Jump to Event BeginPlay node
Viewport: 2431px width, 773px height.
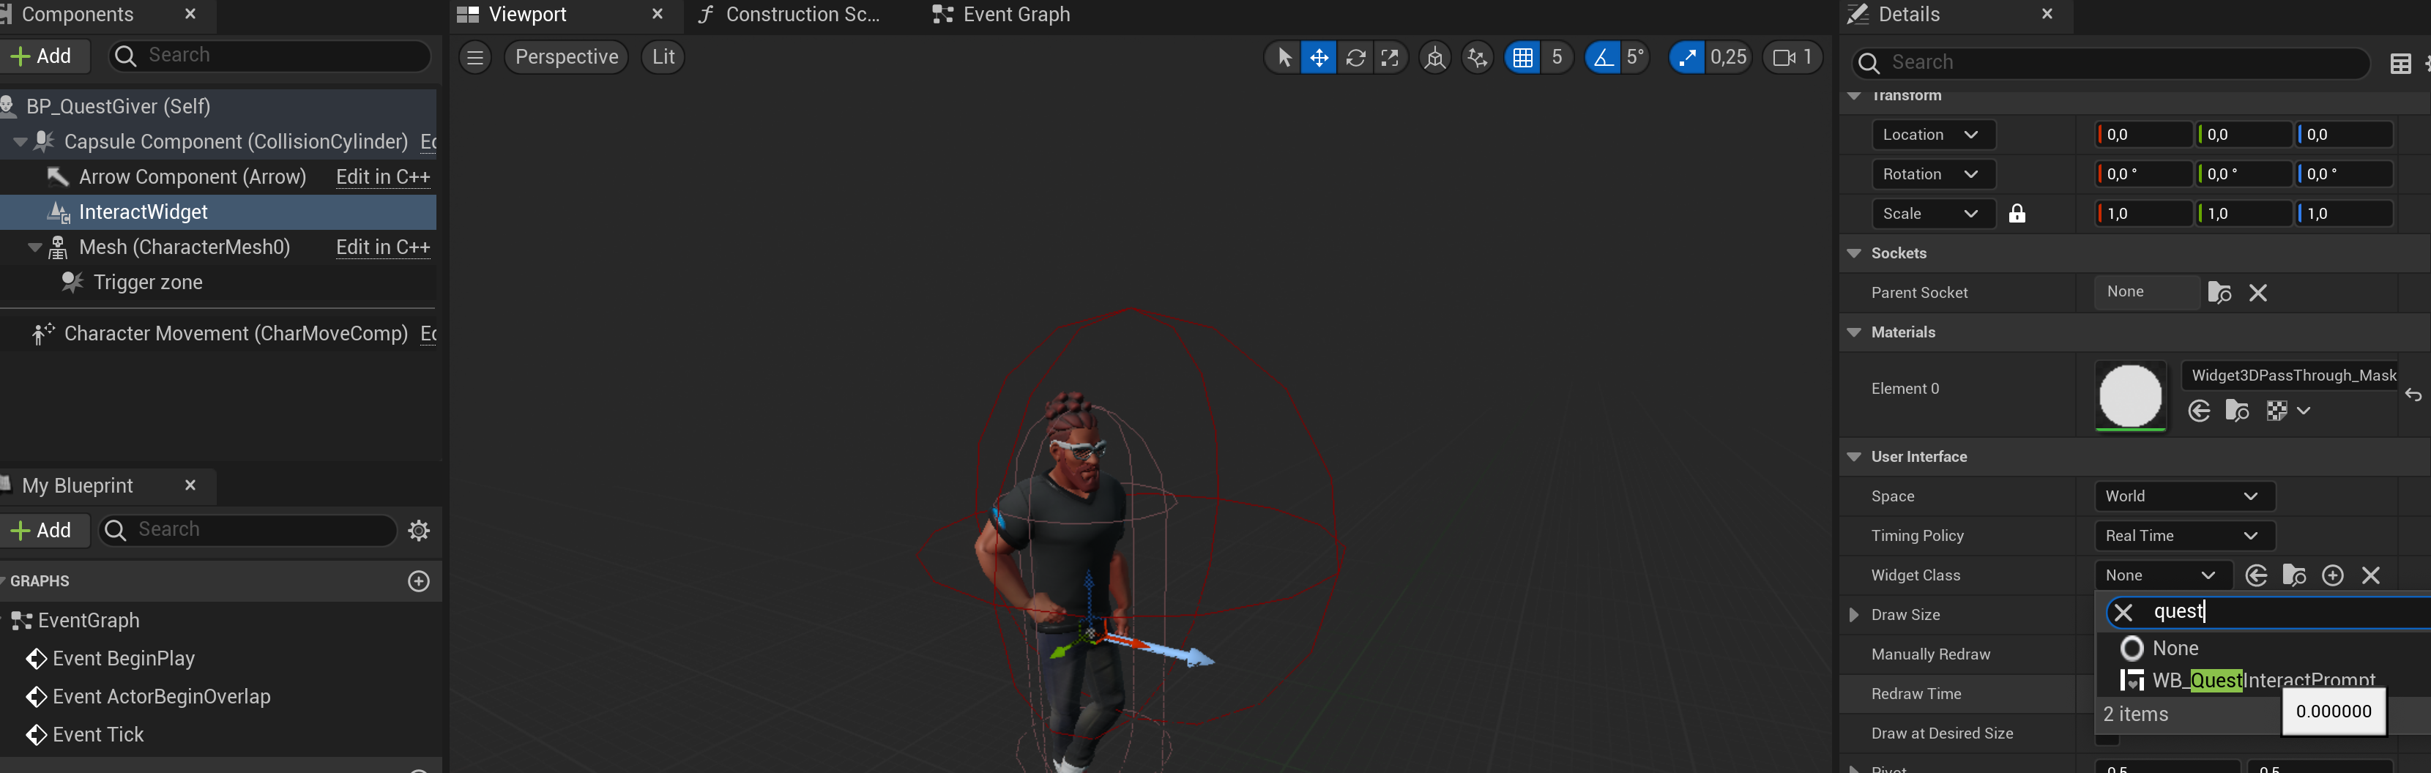(x=124, y=659)
